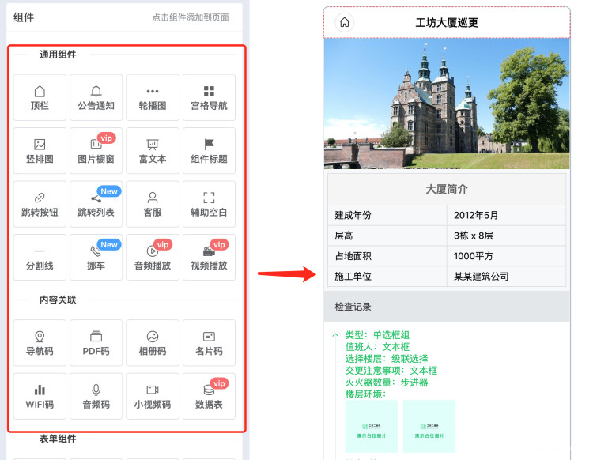Add the 音频播放 audio player component
The height and width of the screenshot is (460, 593).
pos(152,257)
